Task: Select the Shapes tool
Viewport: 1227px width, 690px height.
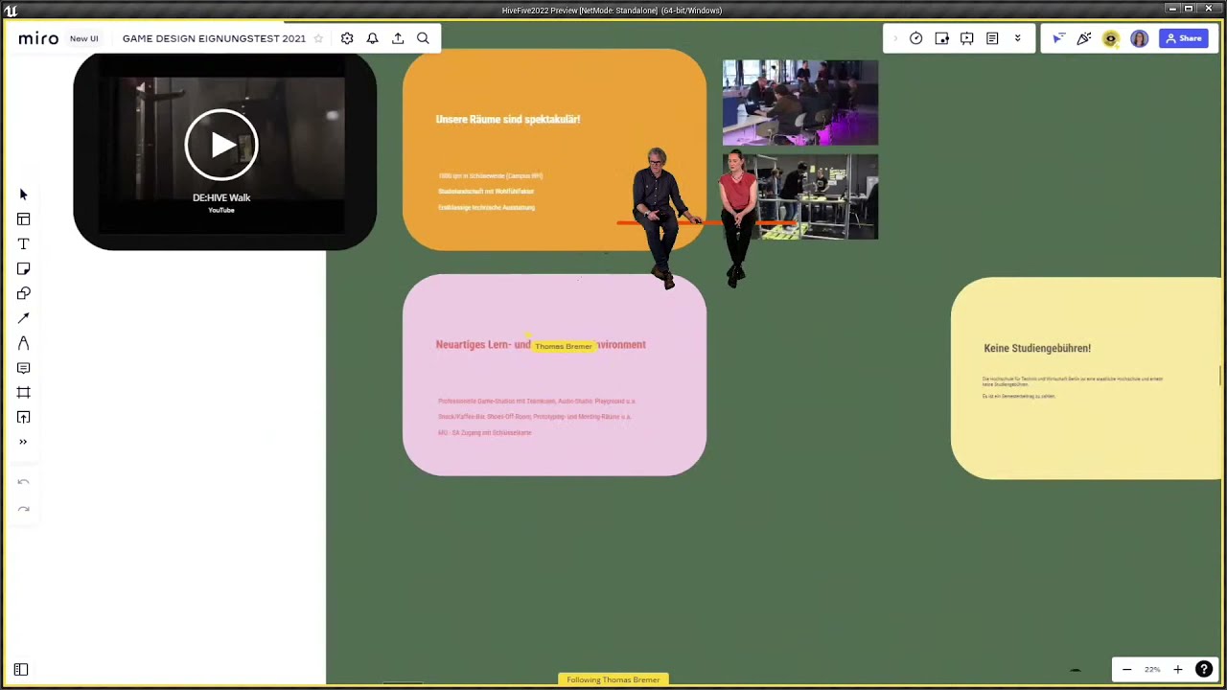Action: 24,293
